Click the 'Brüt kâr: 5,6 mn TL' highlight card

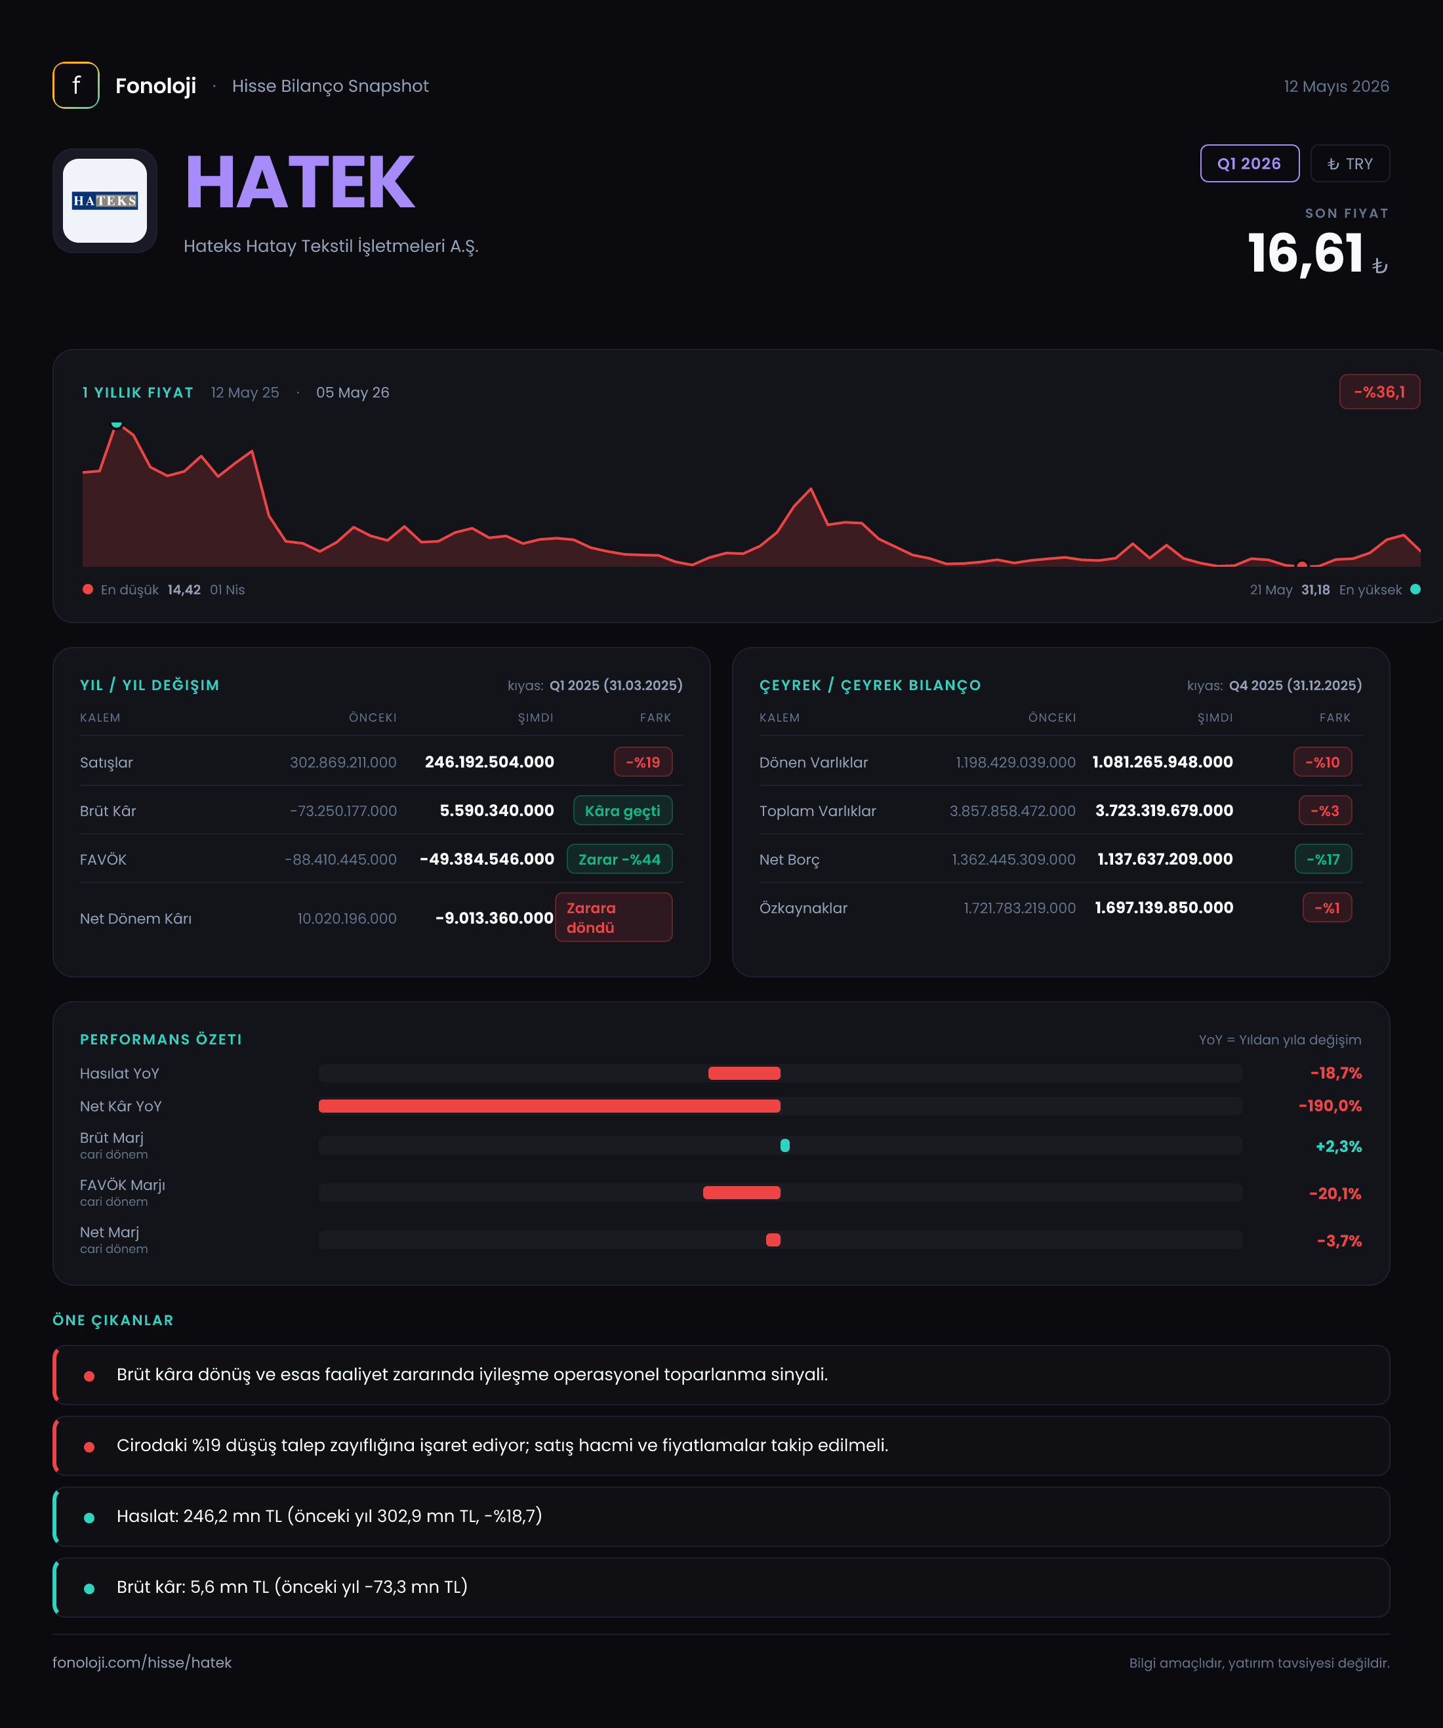(721, 1588)
